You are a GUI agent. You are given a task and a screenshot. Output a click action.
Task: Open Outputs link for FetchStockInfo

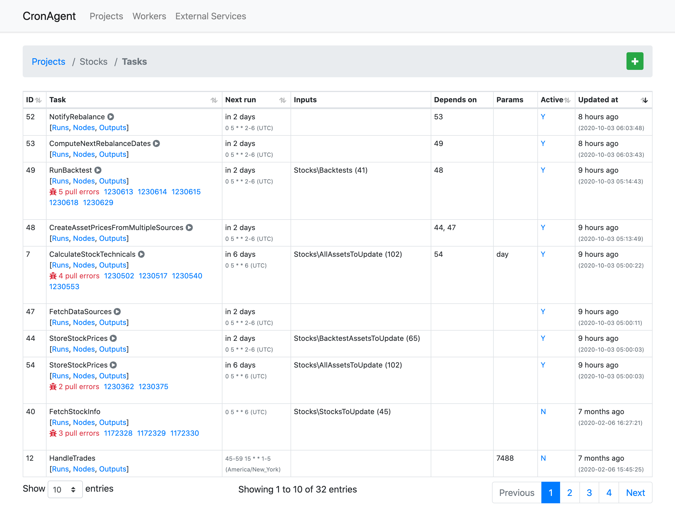tap(113, 423)
